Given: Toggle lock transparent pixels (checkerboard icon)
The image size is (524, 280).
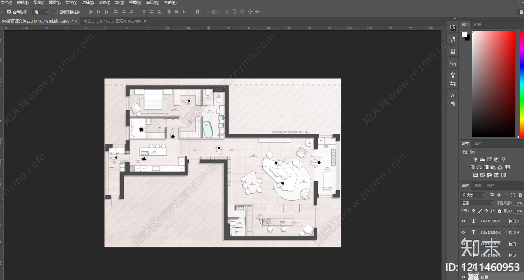Looking at the screenshot, I should point(473,211).
